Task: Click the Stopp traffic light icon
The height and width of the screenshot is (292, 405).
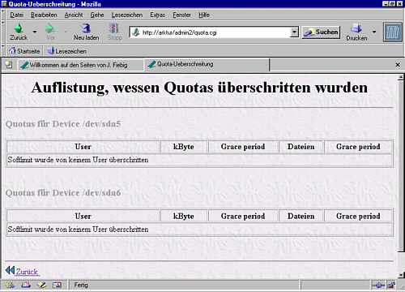Action: [114, 28]
